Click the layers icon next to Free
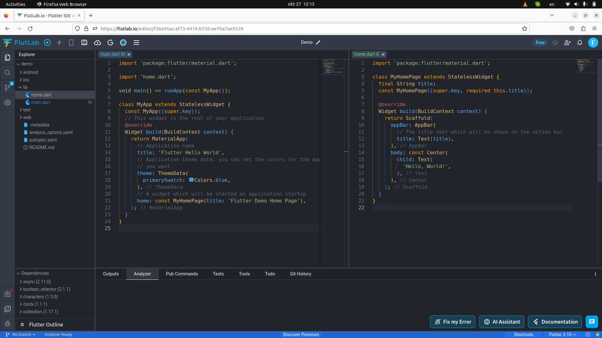Screen dimensions: 602x338 pos(555,43)
